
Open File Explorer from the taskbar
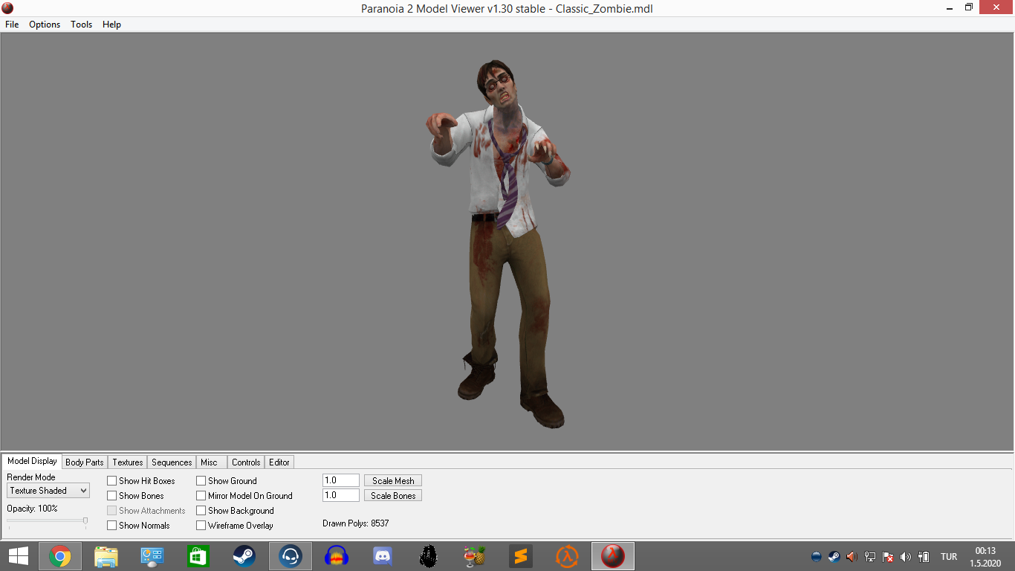[x=106, y=556]
